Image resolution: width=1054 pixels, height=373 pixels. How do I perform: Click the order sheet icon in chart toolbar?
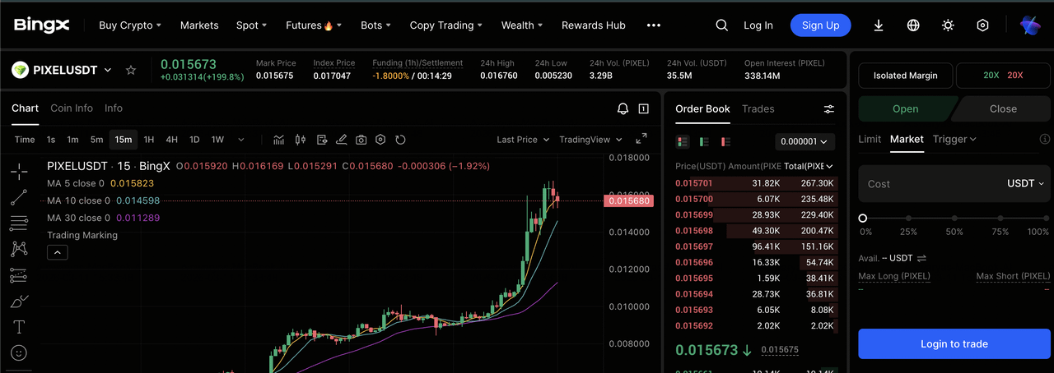320,140
